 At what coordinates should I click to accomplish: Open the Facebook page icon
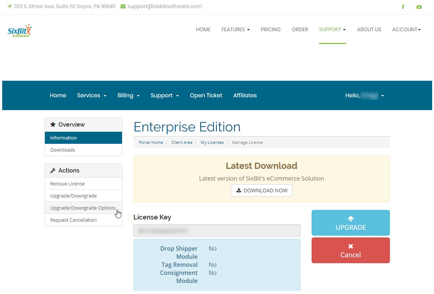tap(403, 7)
